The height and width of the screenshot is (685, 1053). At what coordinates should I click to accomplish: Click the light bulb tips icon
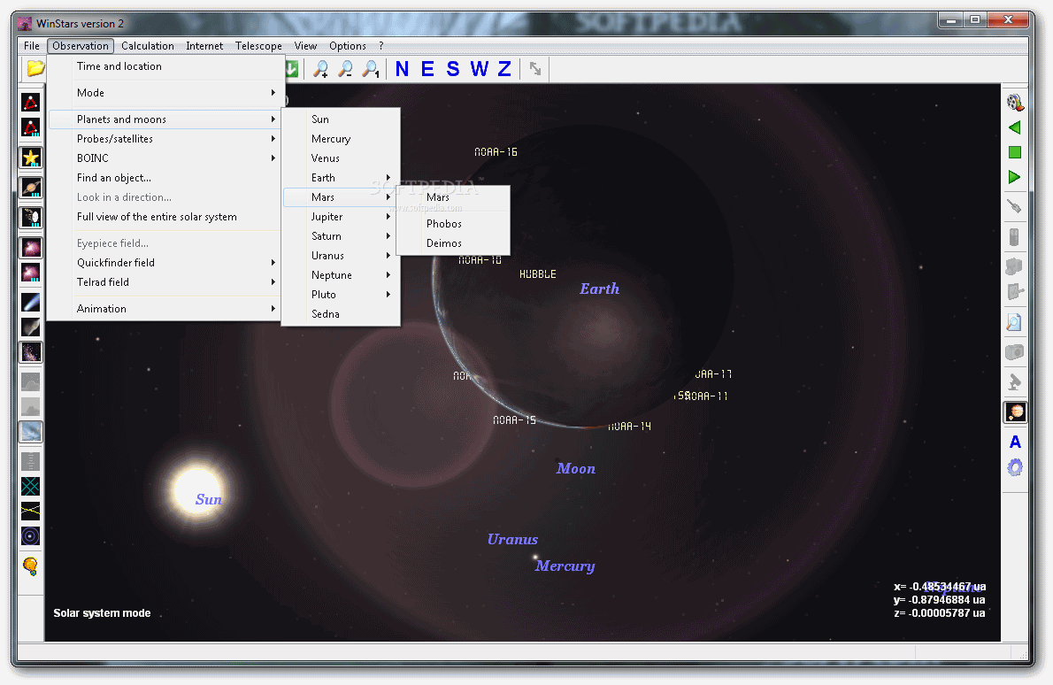[x=31, y=566]
